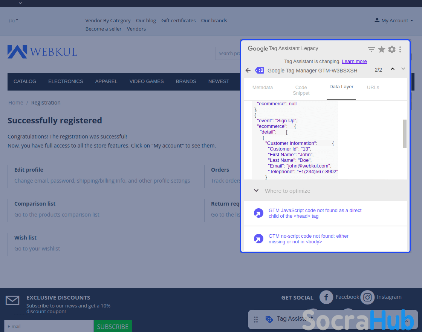Go to next tag with down chevron

tap(403, 69)
